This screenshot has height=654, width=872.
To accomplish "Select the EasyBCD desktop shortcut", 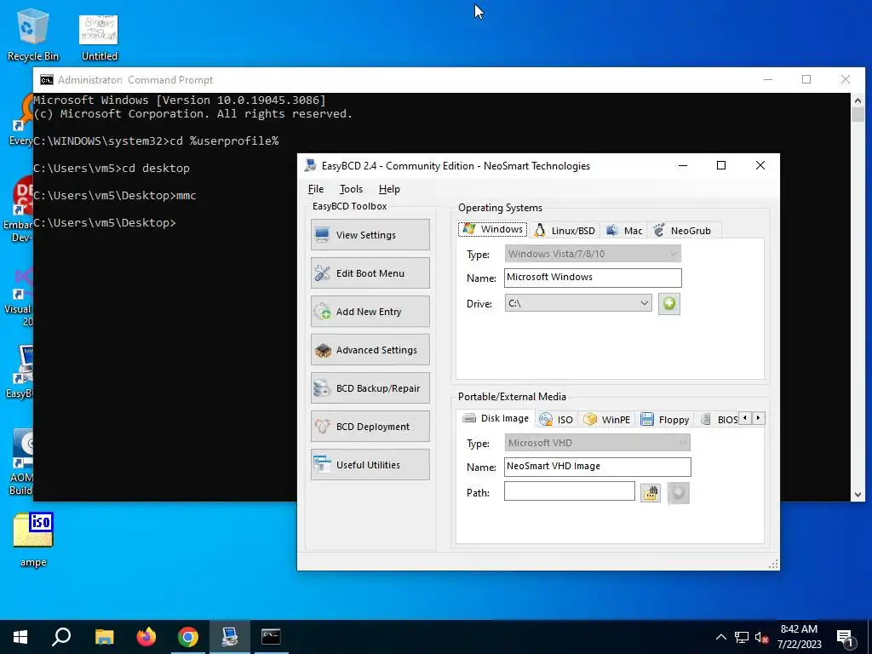I will click(20, 371).
